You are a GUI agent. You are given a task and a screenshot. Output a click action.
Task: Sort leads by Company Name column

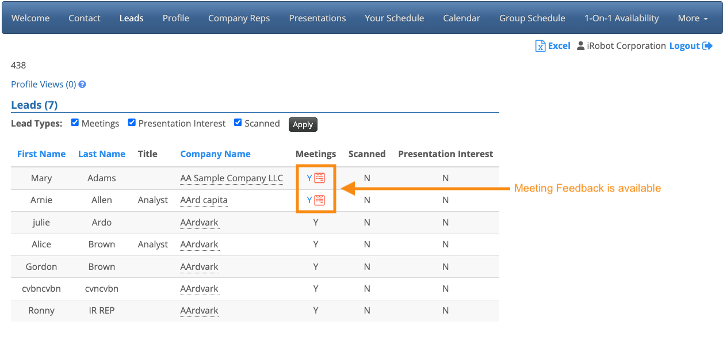tap(215, 154)
